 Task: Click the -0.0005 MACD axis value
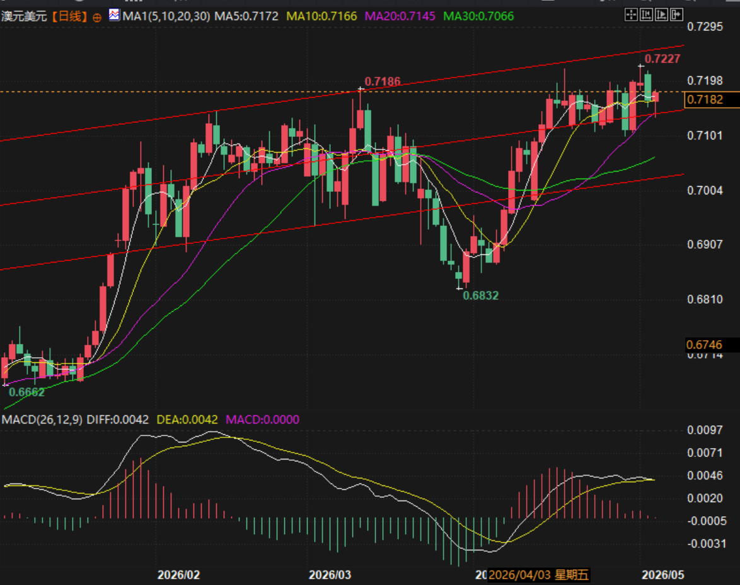click(707, 521)
